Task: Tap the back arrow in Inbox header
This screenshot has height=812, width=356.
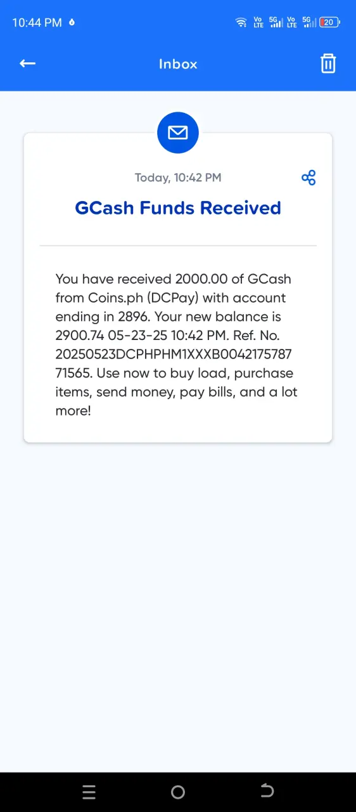Action: [27, 63]
